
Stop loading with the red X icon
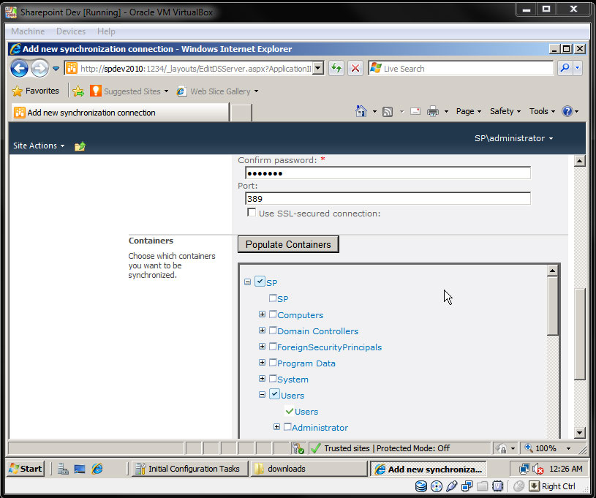point(355,69)
